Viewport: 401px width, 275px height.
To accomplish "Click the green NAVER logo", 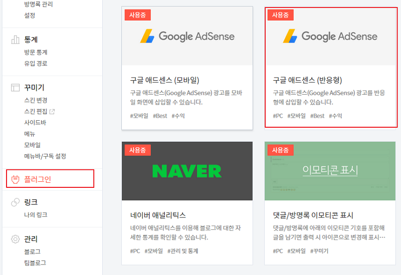I will (187, 171).
